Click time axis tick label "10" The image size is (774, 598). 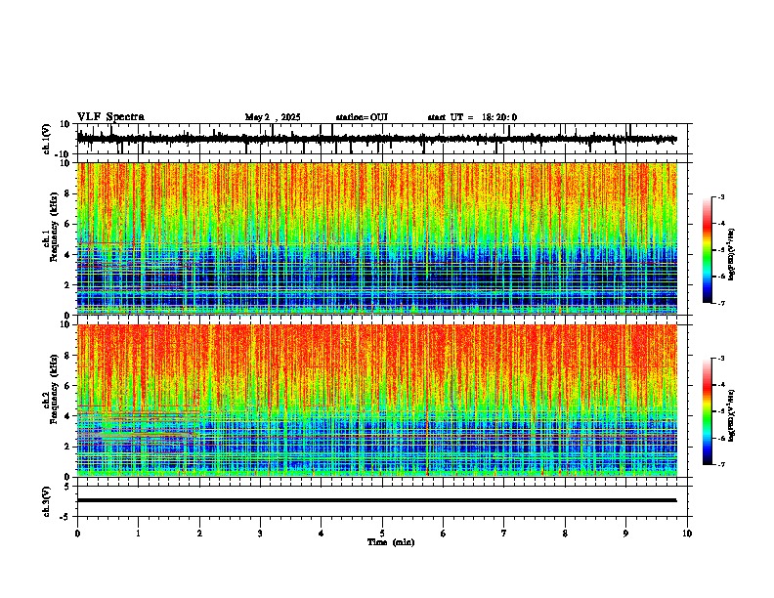click(687, 534)
